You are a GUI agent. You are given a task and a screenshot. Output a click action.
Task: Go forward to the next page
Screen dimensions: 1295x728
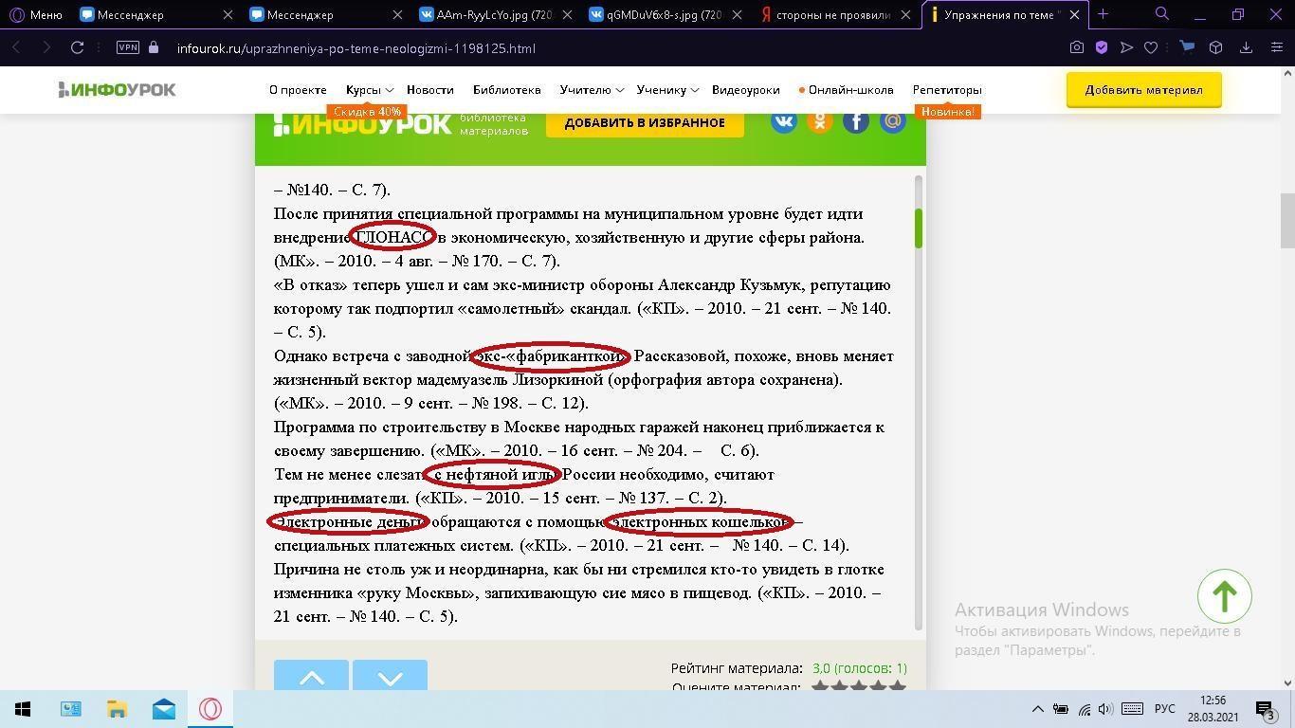point(46,47)
